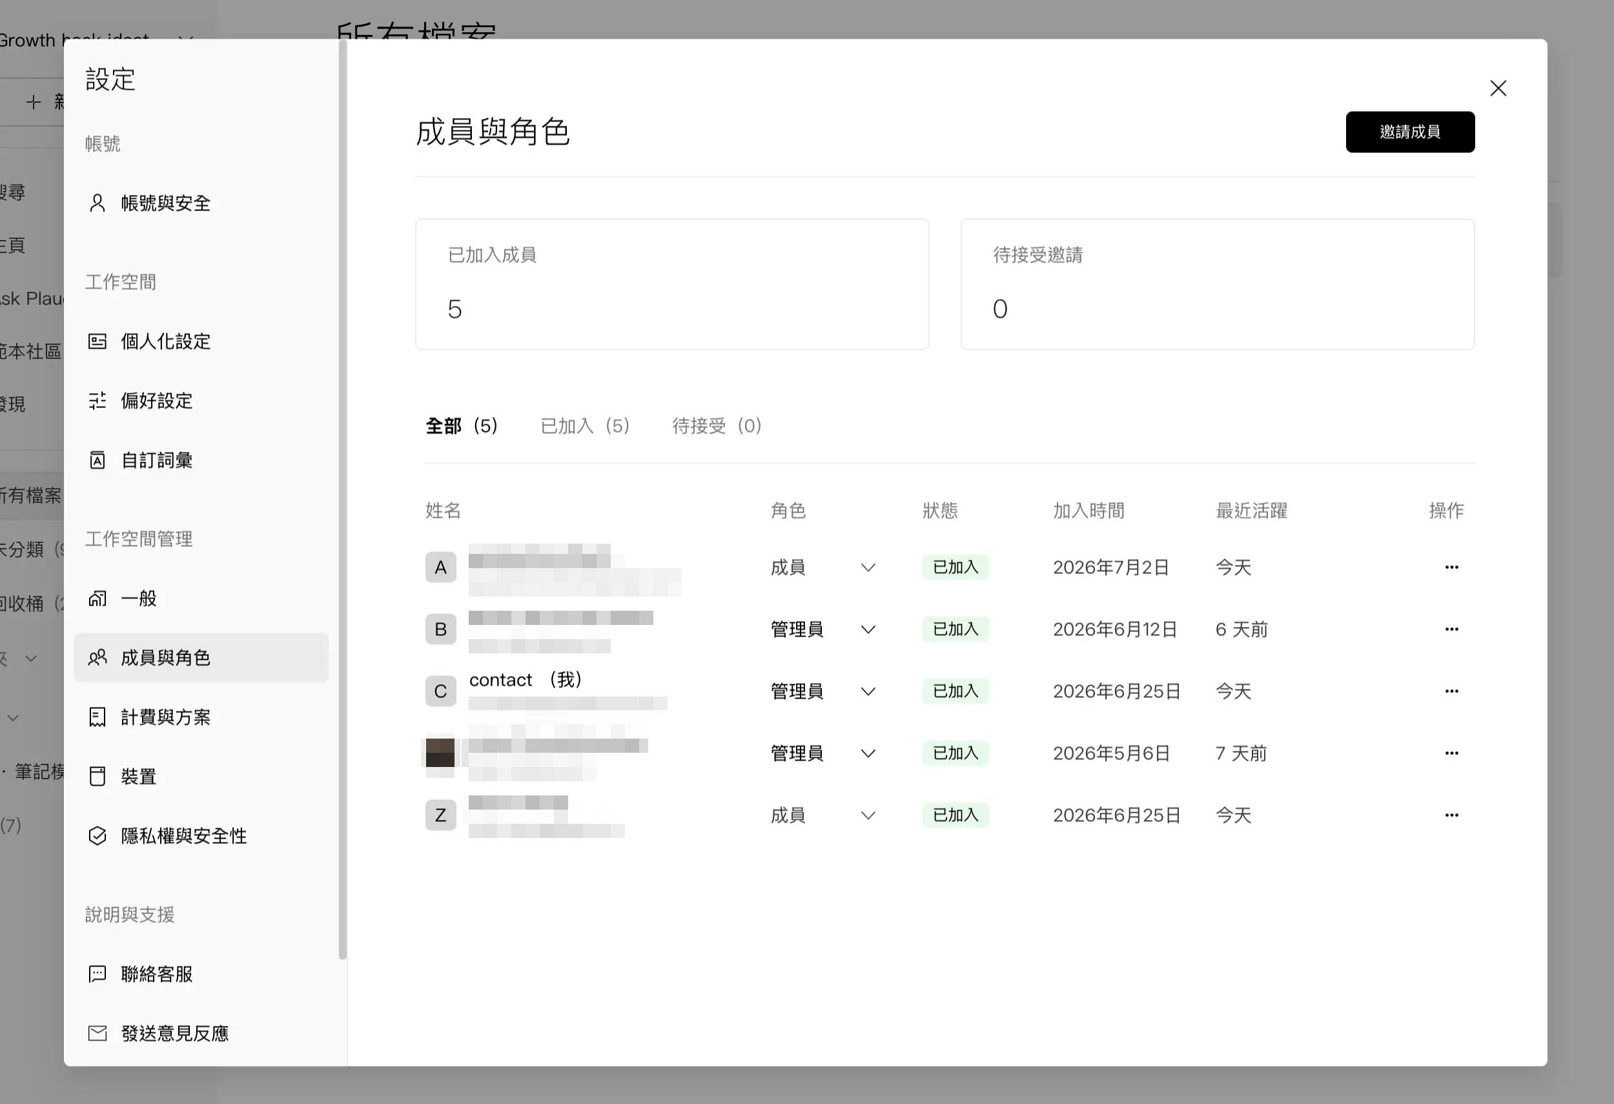Click the 7 天前 last active value
1614x1104 pixels.
[1240, 753]
